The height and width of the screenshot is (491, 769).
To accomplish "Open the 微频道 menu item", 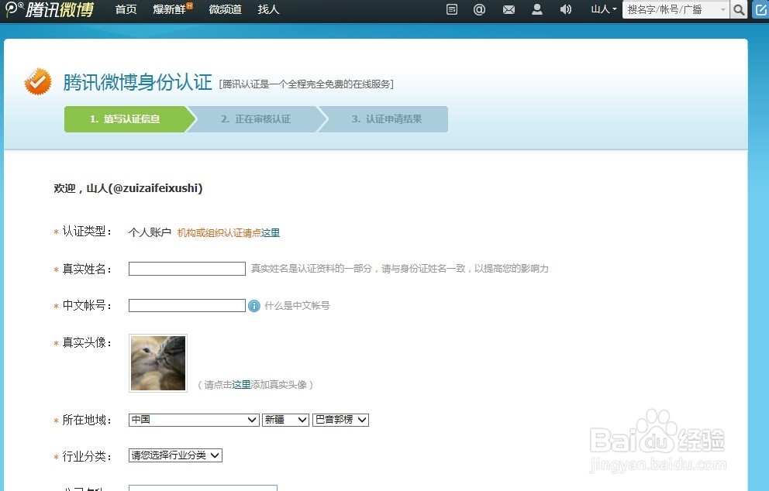I will click(x=224, y=10).
